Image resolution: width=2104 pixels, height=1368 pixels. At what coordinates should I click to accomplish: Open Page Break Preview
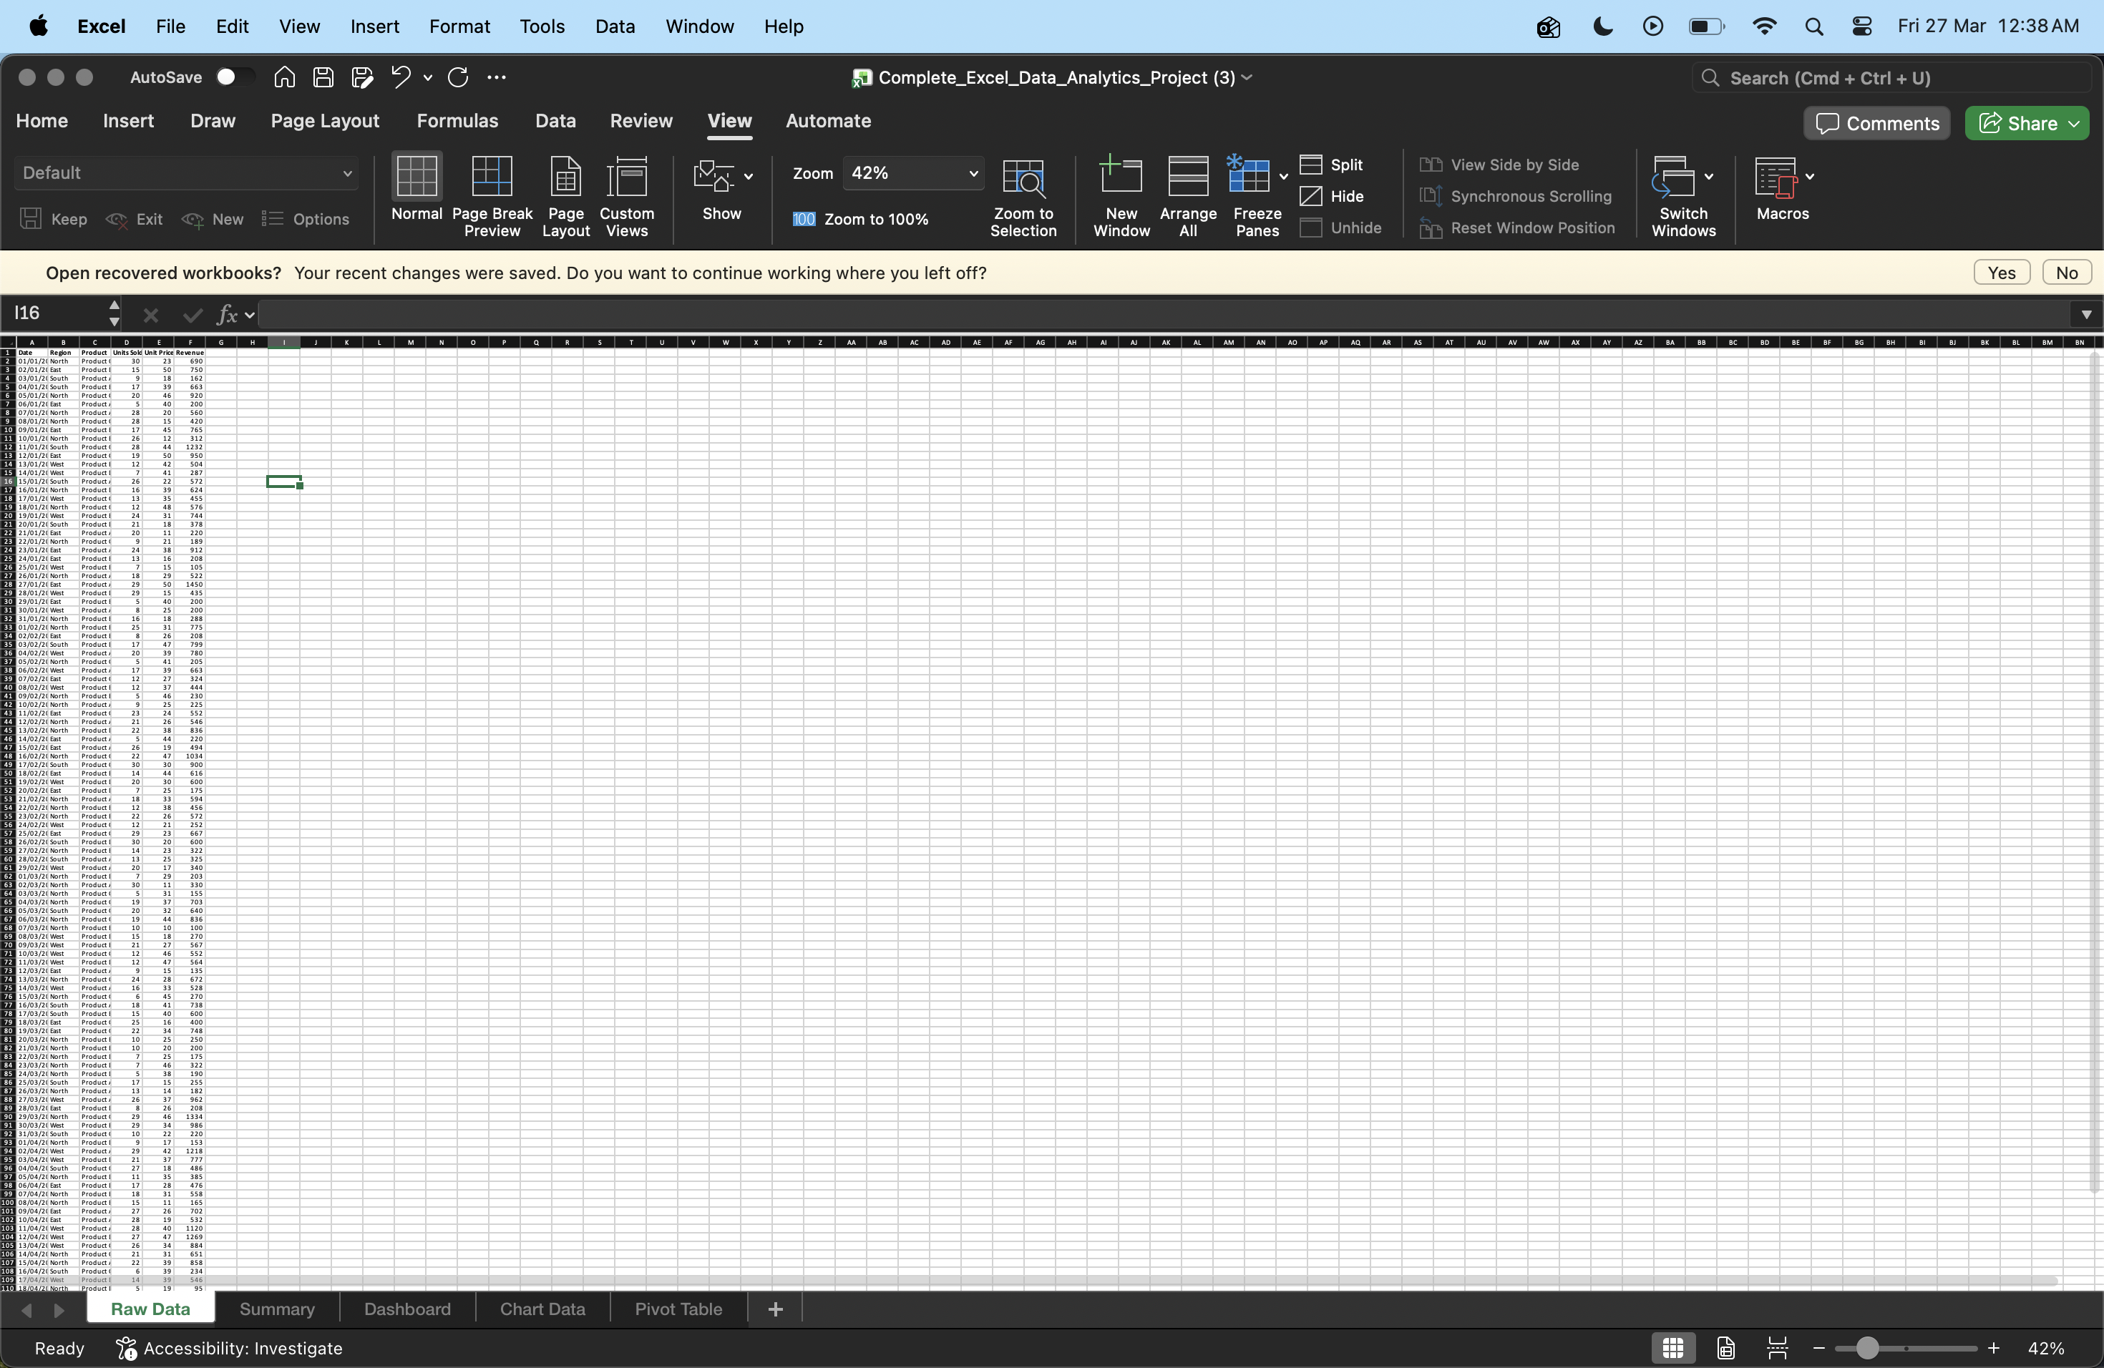click(x=492, y=196)
